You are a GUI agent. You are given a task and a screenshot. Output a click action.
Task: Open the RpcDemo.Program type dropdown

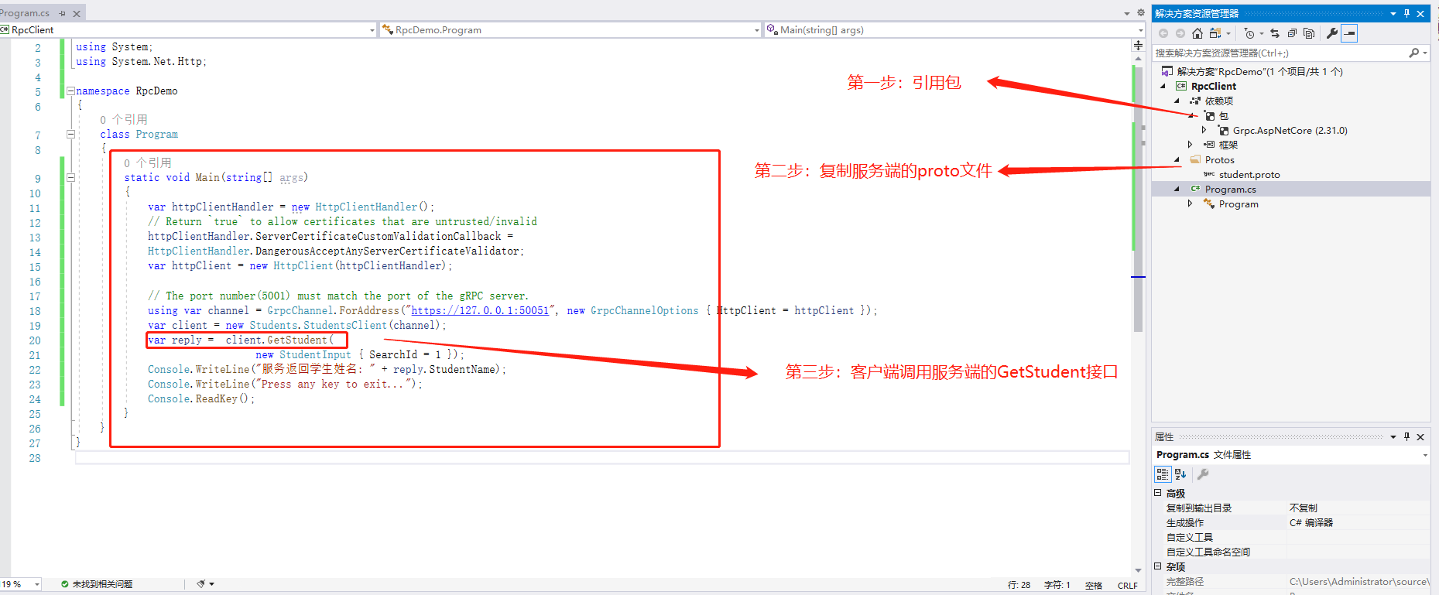point(756,30)
